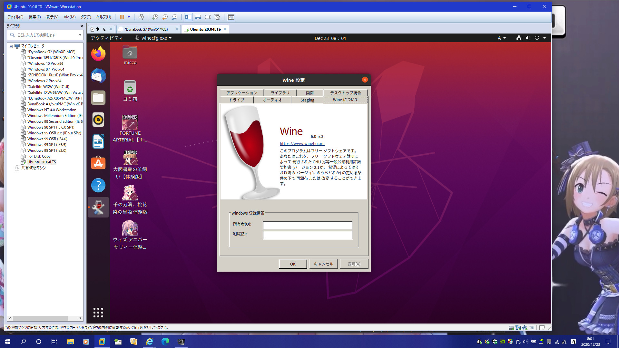Click the Wine config dock icon
619x348 pixels.
(x=98, y=207)
